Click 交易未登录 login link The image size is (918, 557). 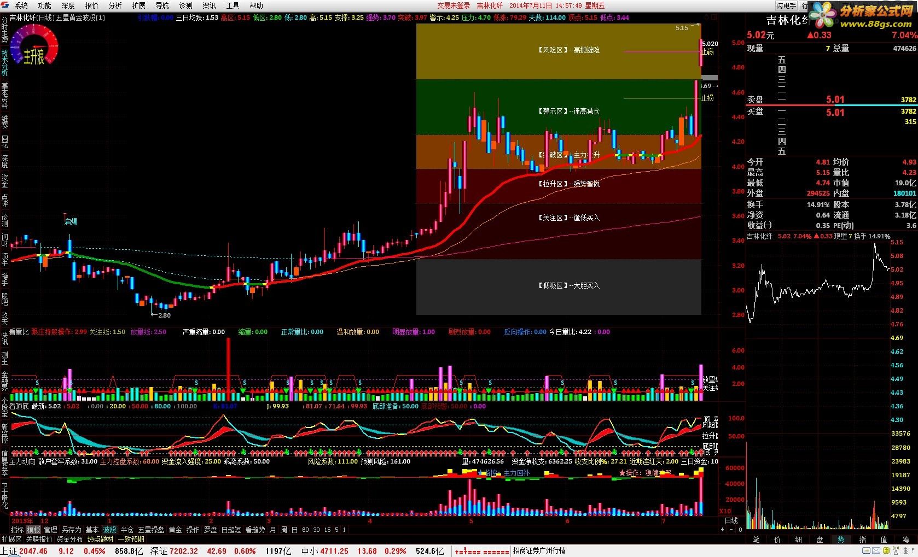(x=454, y=5)
